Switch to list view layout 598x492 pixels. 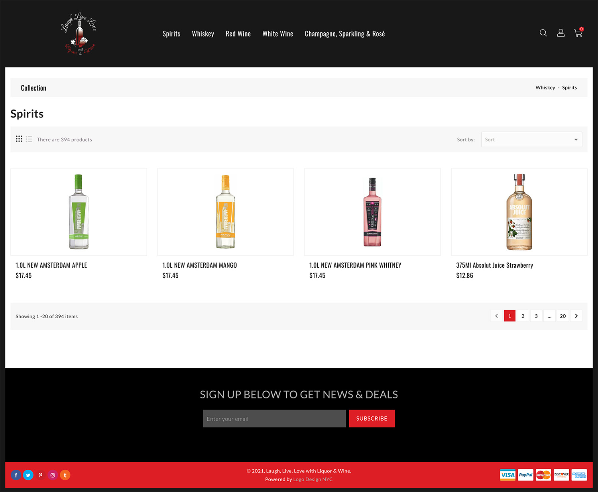[x=29, y=139]
